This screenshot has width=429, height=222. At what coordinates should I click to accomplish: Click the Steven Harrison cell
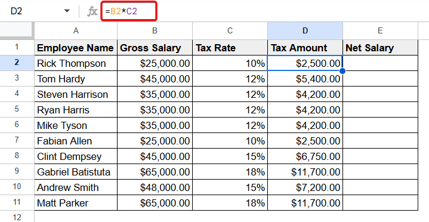pyautogui.click(x=76, y=94)
